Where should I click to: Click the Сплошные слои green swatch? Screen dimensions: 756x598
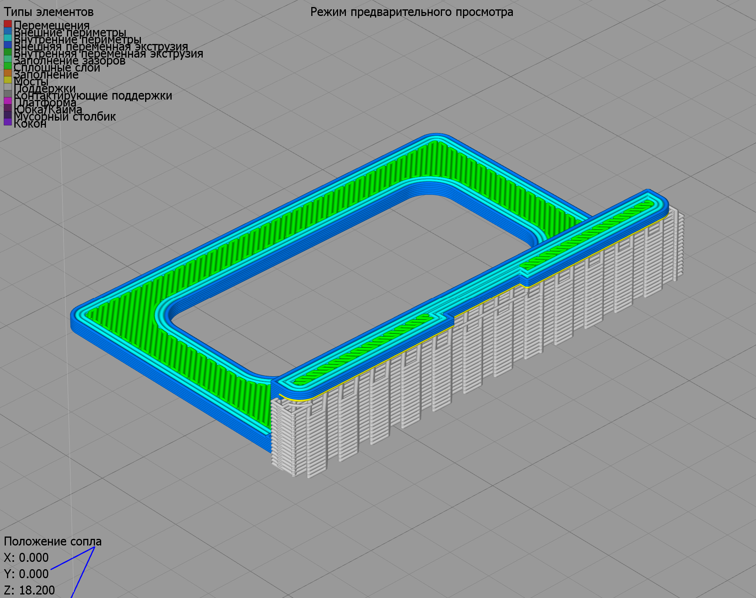(7, 66)
